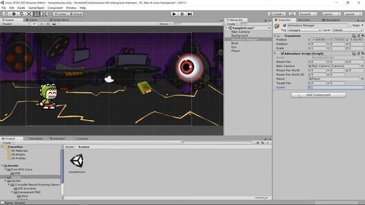Switch to the Animator tab
Image resolution: width=365 pixels, height=205 pixels.
coord(57,138)
